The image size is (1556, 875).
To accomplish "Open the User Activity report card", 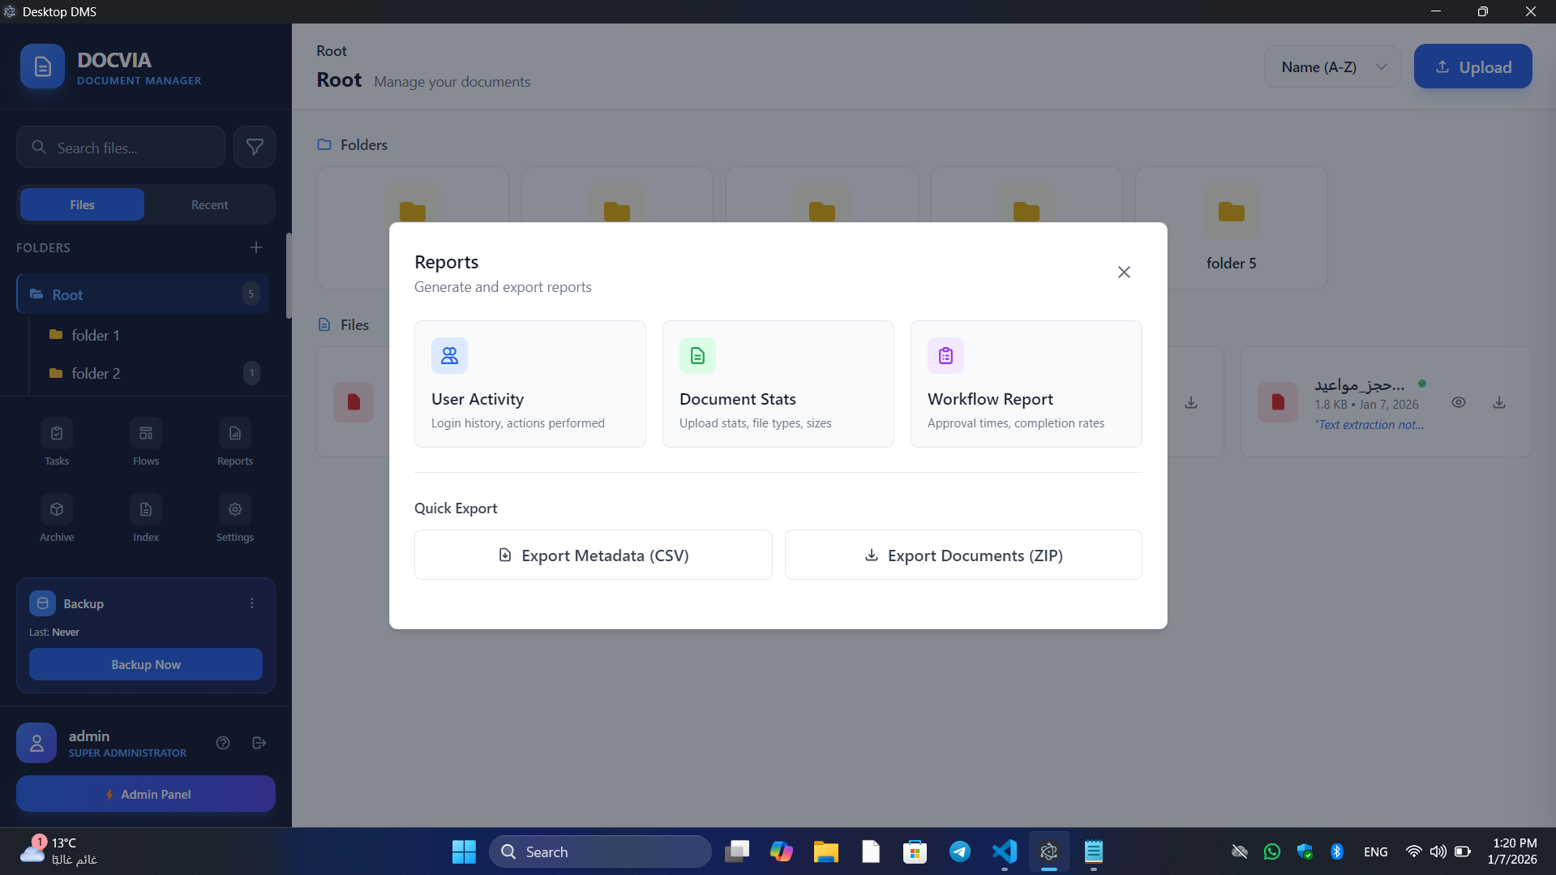I will point(529,384).
